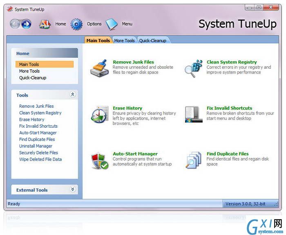Click the Version 3.0.0, 32-bit status text
286x235 pixels.
(x=245, y=204)
